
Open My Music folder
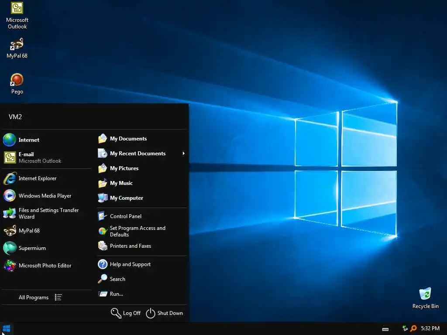pos(142,183)
